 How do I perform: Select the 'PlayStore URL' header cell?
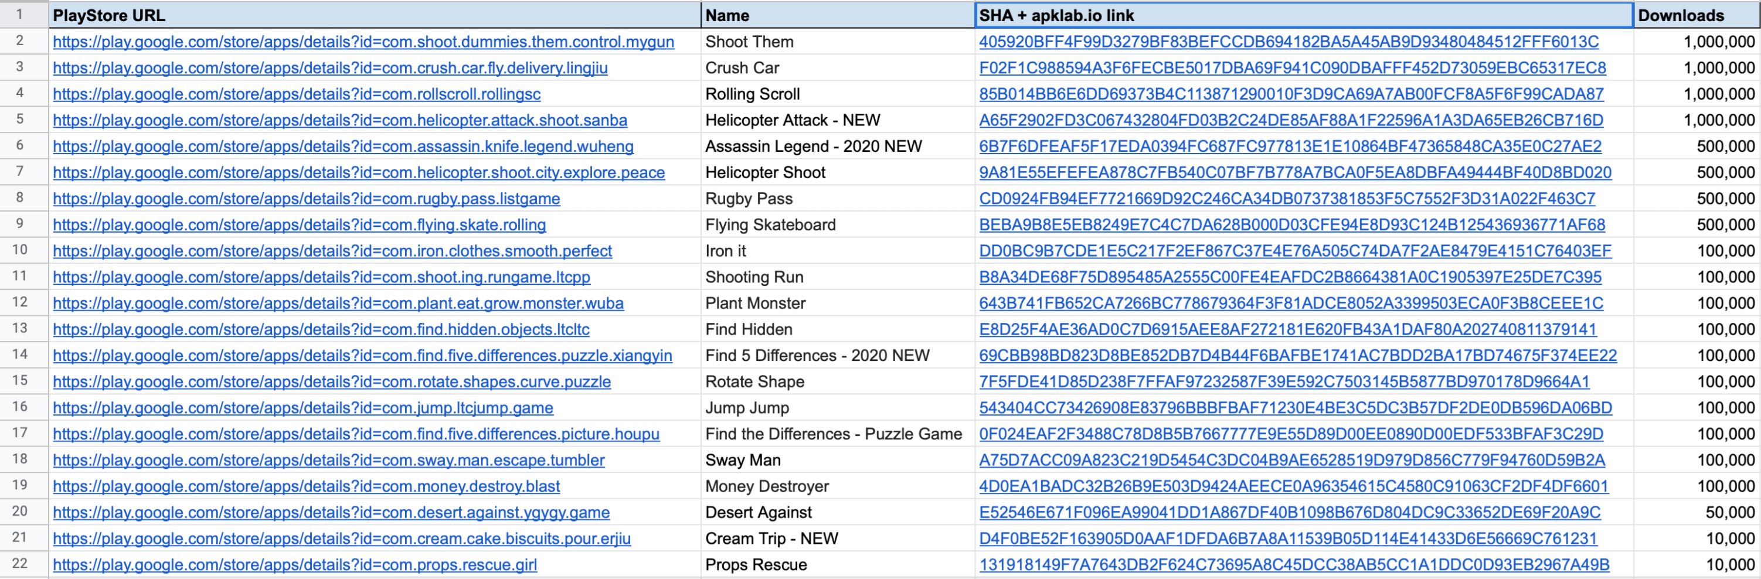click(374, 15)
